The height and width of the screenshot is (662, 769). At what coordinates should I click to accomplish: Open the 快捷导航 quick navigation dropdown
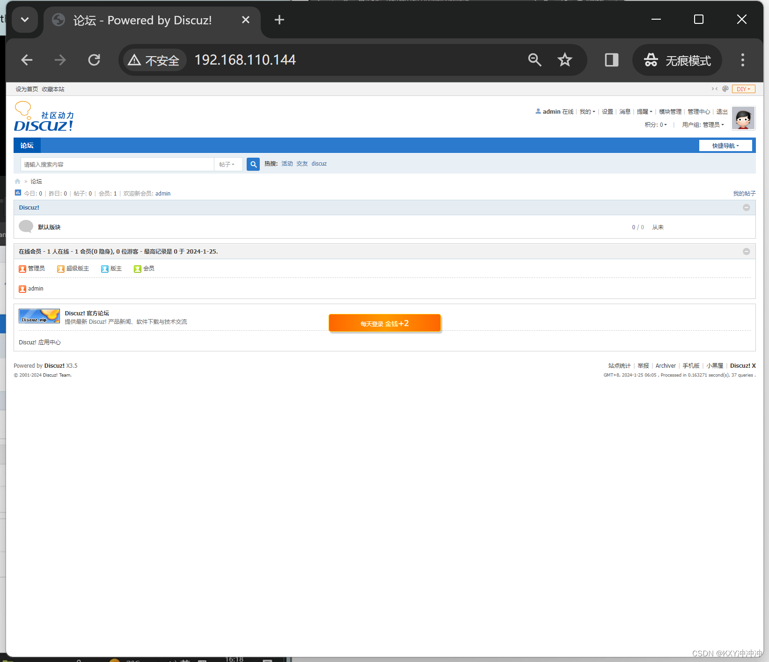coord(725,146)
